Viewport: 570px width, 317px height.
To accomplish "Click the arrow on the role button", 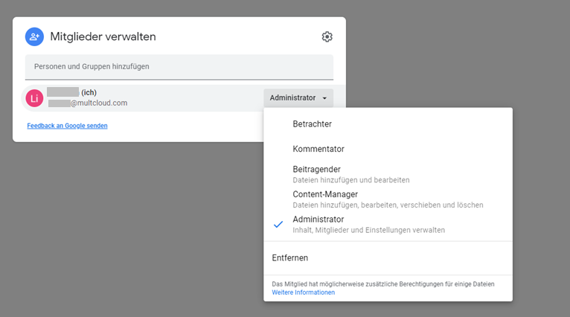I will click(x=324, y=98).
